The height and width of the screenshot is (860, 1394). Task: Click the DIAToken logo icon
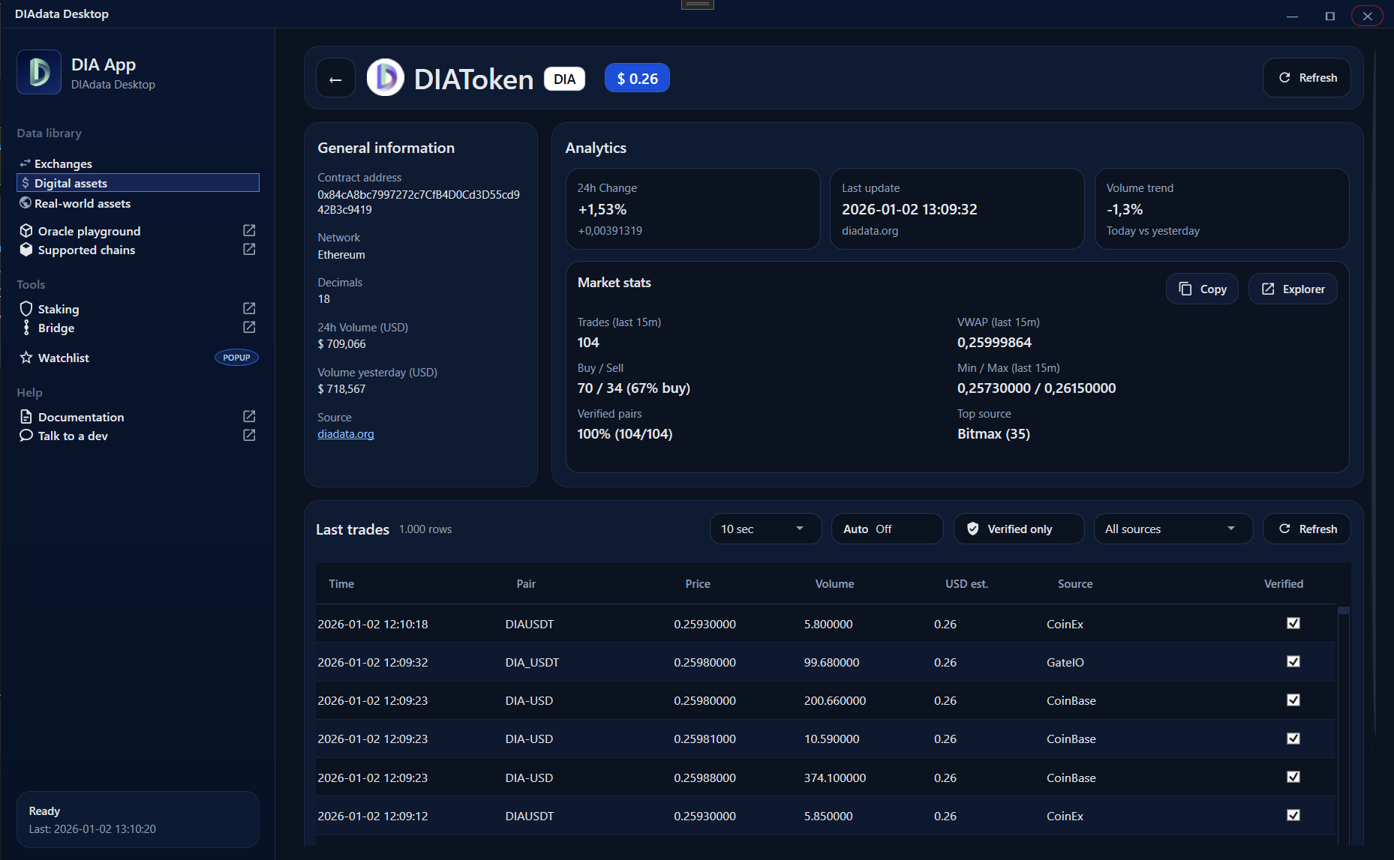385,78
